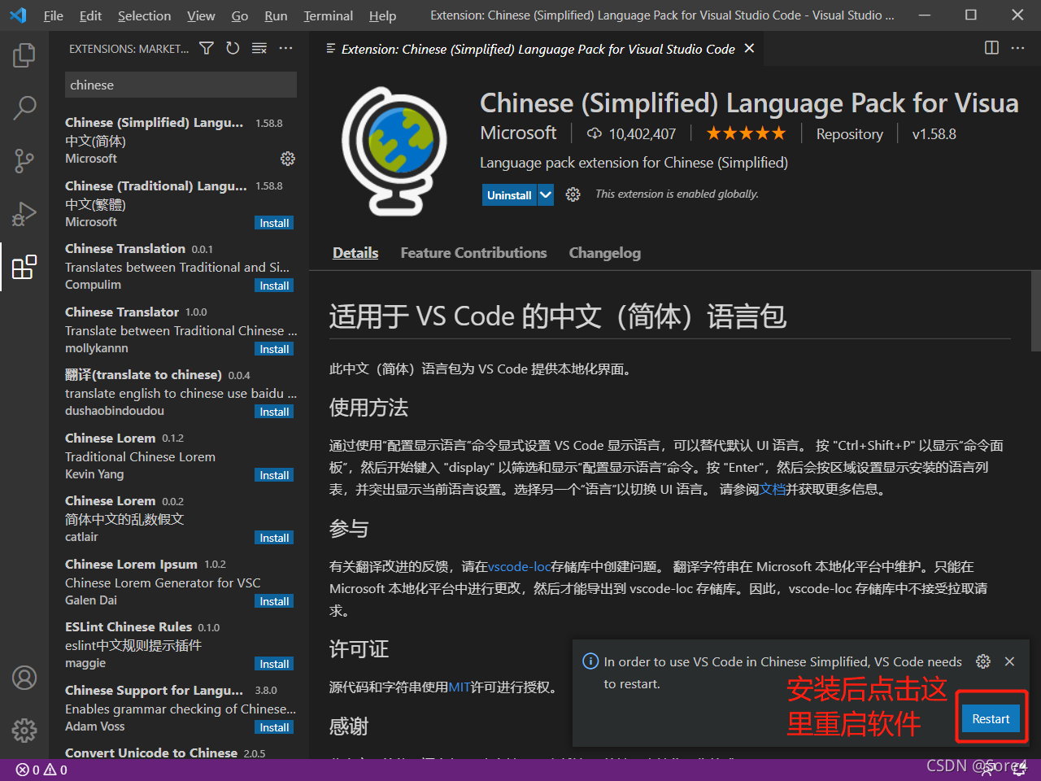The image size is (1041, 781).
Task: Expand the Uninstall dropdown arrow
Action: (546, 194)
